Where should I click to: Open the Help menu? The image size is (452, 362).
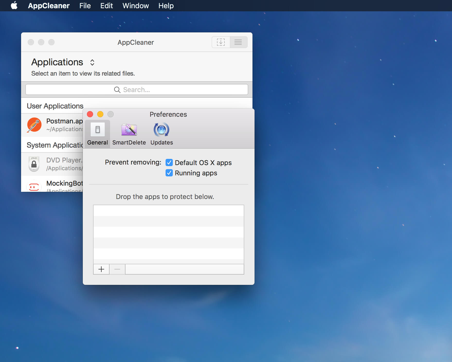coord(166,6)
